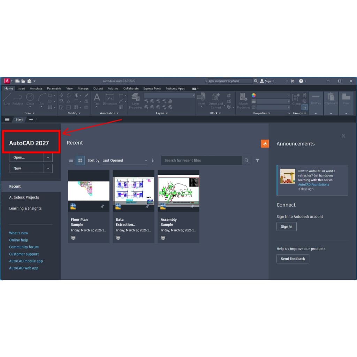
Task: Select the Circle draw tool
Action: (30, 99)
